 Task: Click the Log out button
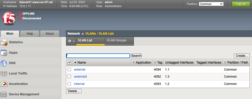click(241, 4)
